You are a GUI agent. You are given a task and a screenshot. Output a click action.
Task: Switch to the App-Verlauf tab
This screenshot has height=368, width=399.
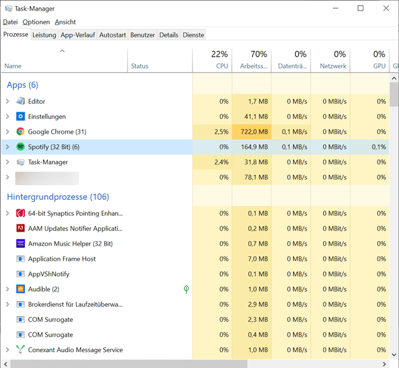coord(78,35)
